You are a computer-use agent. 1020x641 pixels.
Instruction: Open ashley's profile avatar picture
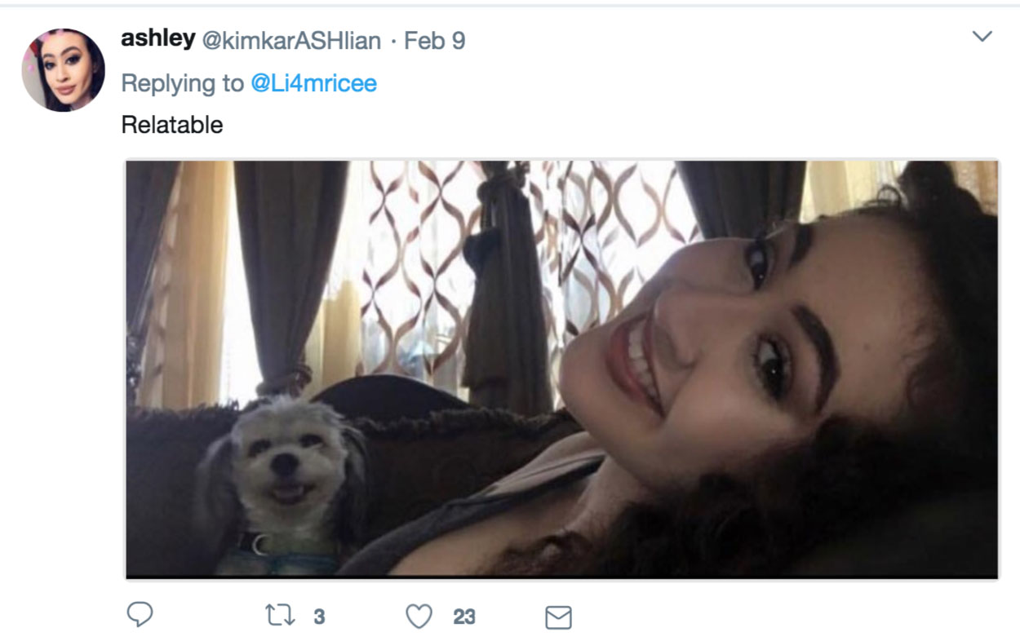tap(63, 70)
